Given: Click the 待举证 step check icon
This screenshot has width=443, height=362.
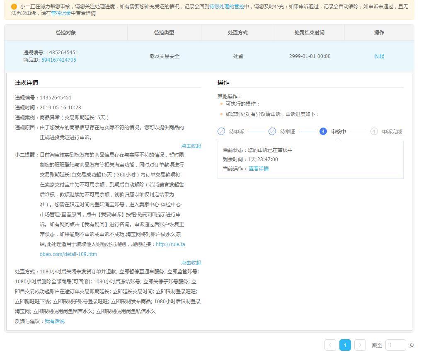Looking at the screenshot, I should tap(272, 131).
